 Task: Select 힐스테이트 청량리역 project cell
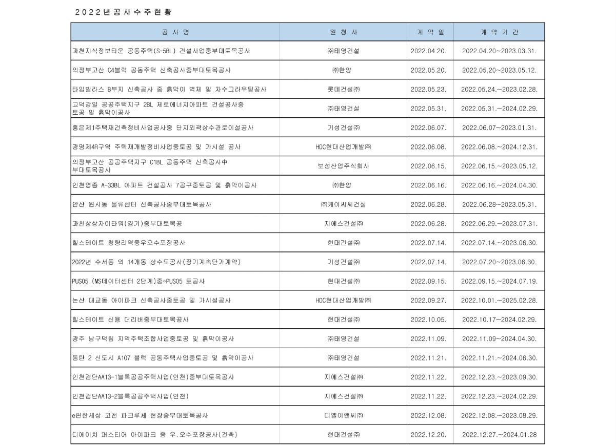[175, 243]
